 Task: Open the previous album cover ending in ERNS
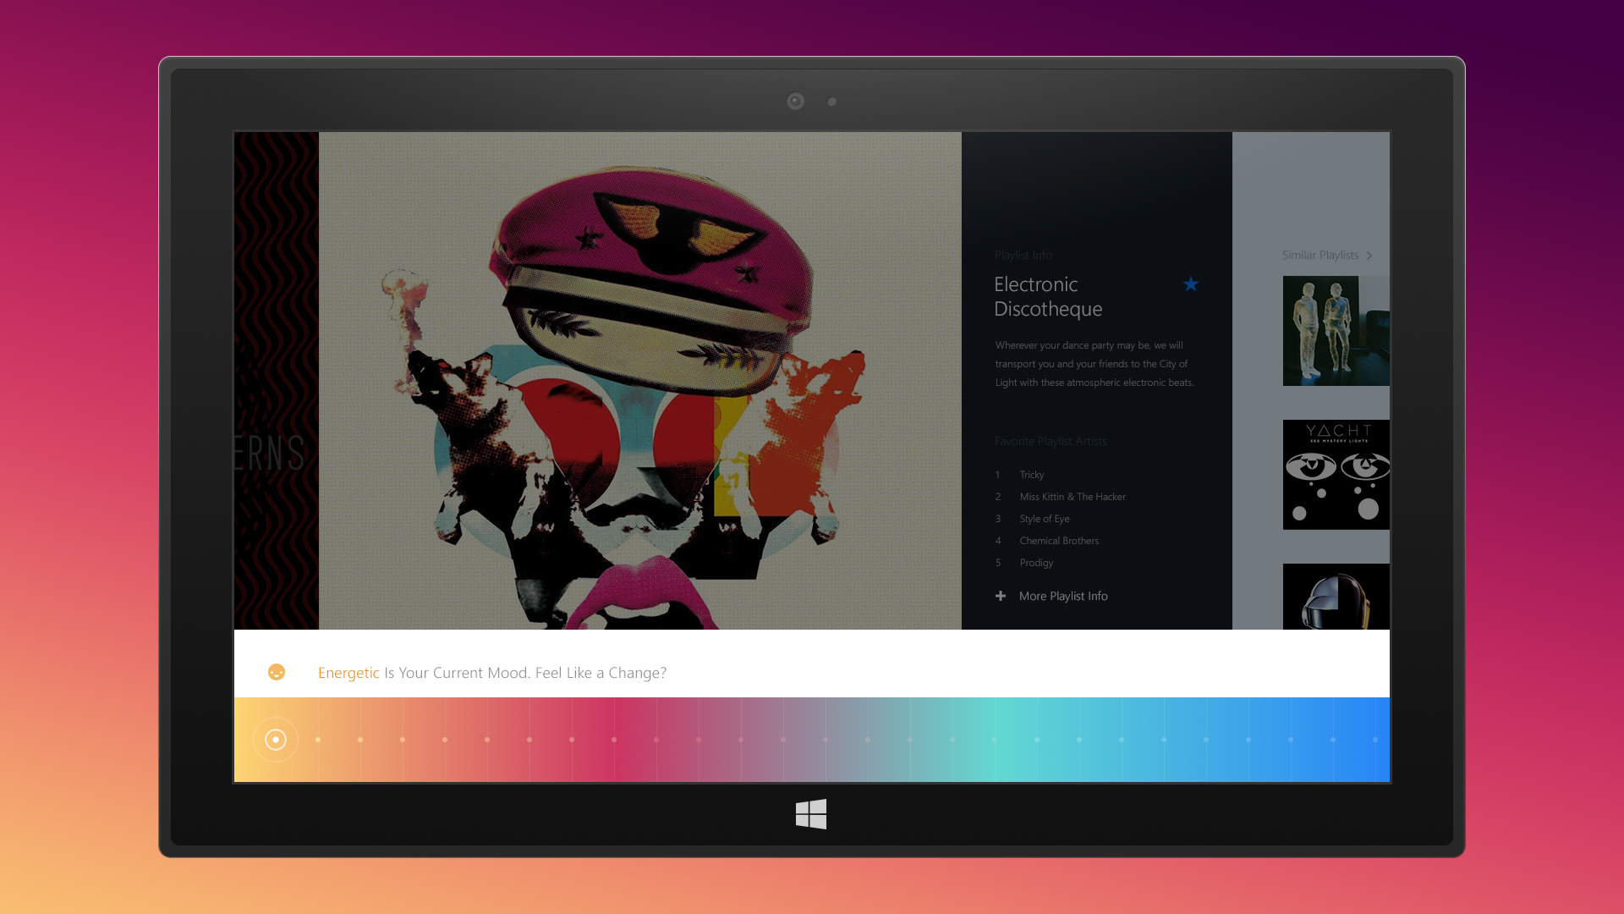tap(277, 381)
